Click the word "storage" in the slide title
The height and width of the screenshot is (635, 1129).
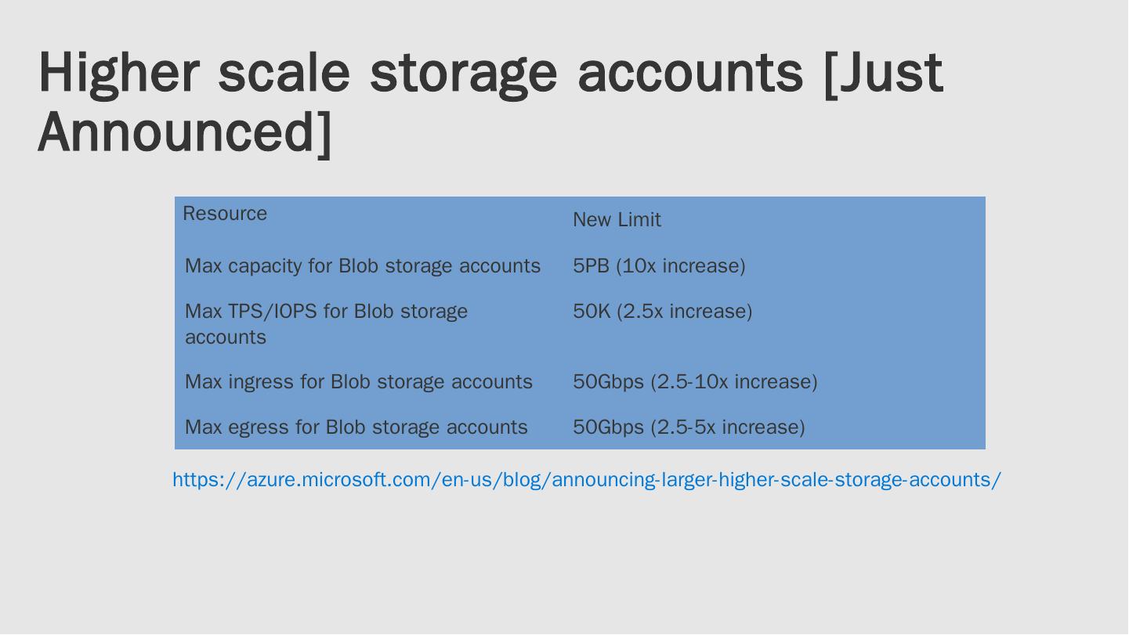[463, 72]
